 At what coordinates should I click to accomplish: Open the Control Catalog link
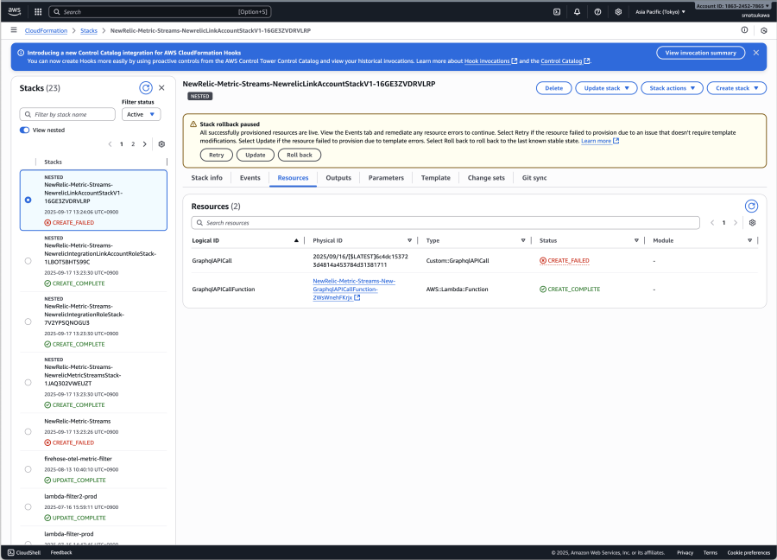[x=565, y=61]
